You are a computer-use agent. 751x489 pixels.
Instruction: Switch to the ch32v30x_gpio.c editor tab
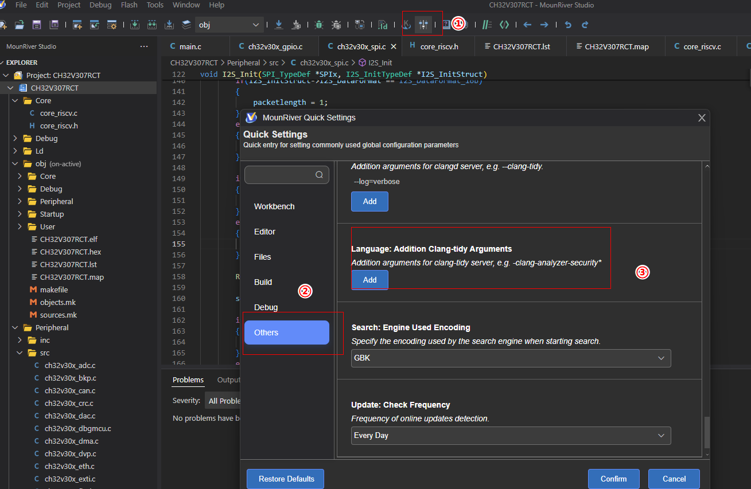coord(275,46)
